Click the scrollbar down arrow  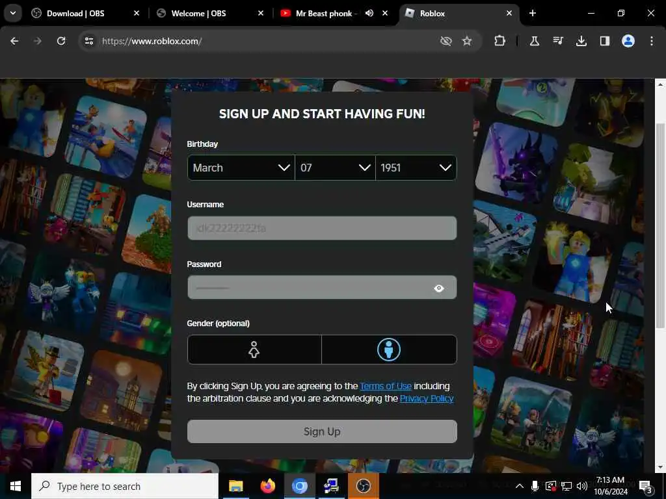coord(659,467)
